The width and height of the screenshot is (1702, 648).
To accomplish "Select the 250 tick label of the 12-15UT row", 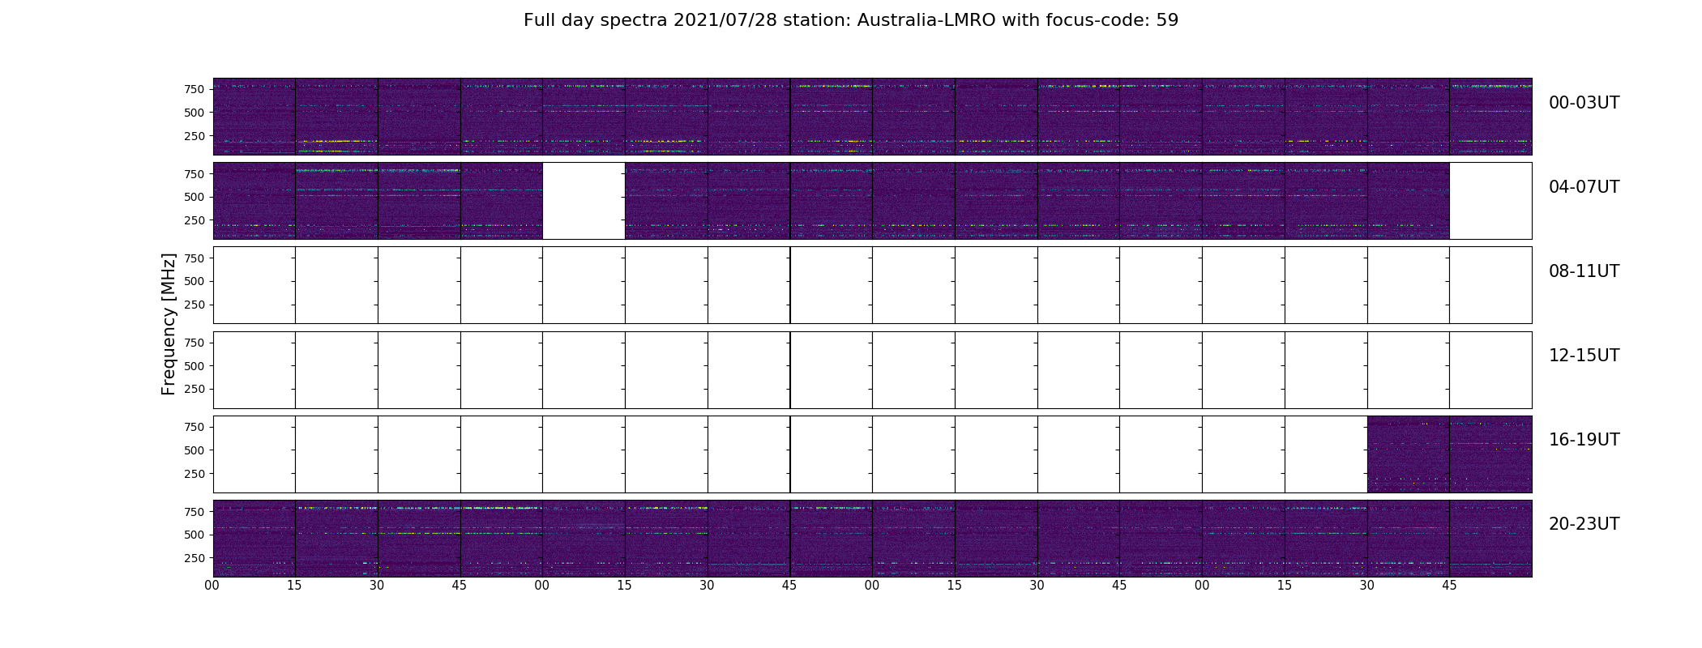I will point(194,389).
